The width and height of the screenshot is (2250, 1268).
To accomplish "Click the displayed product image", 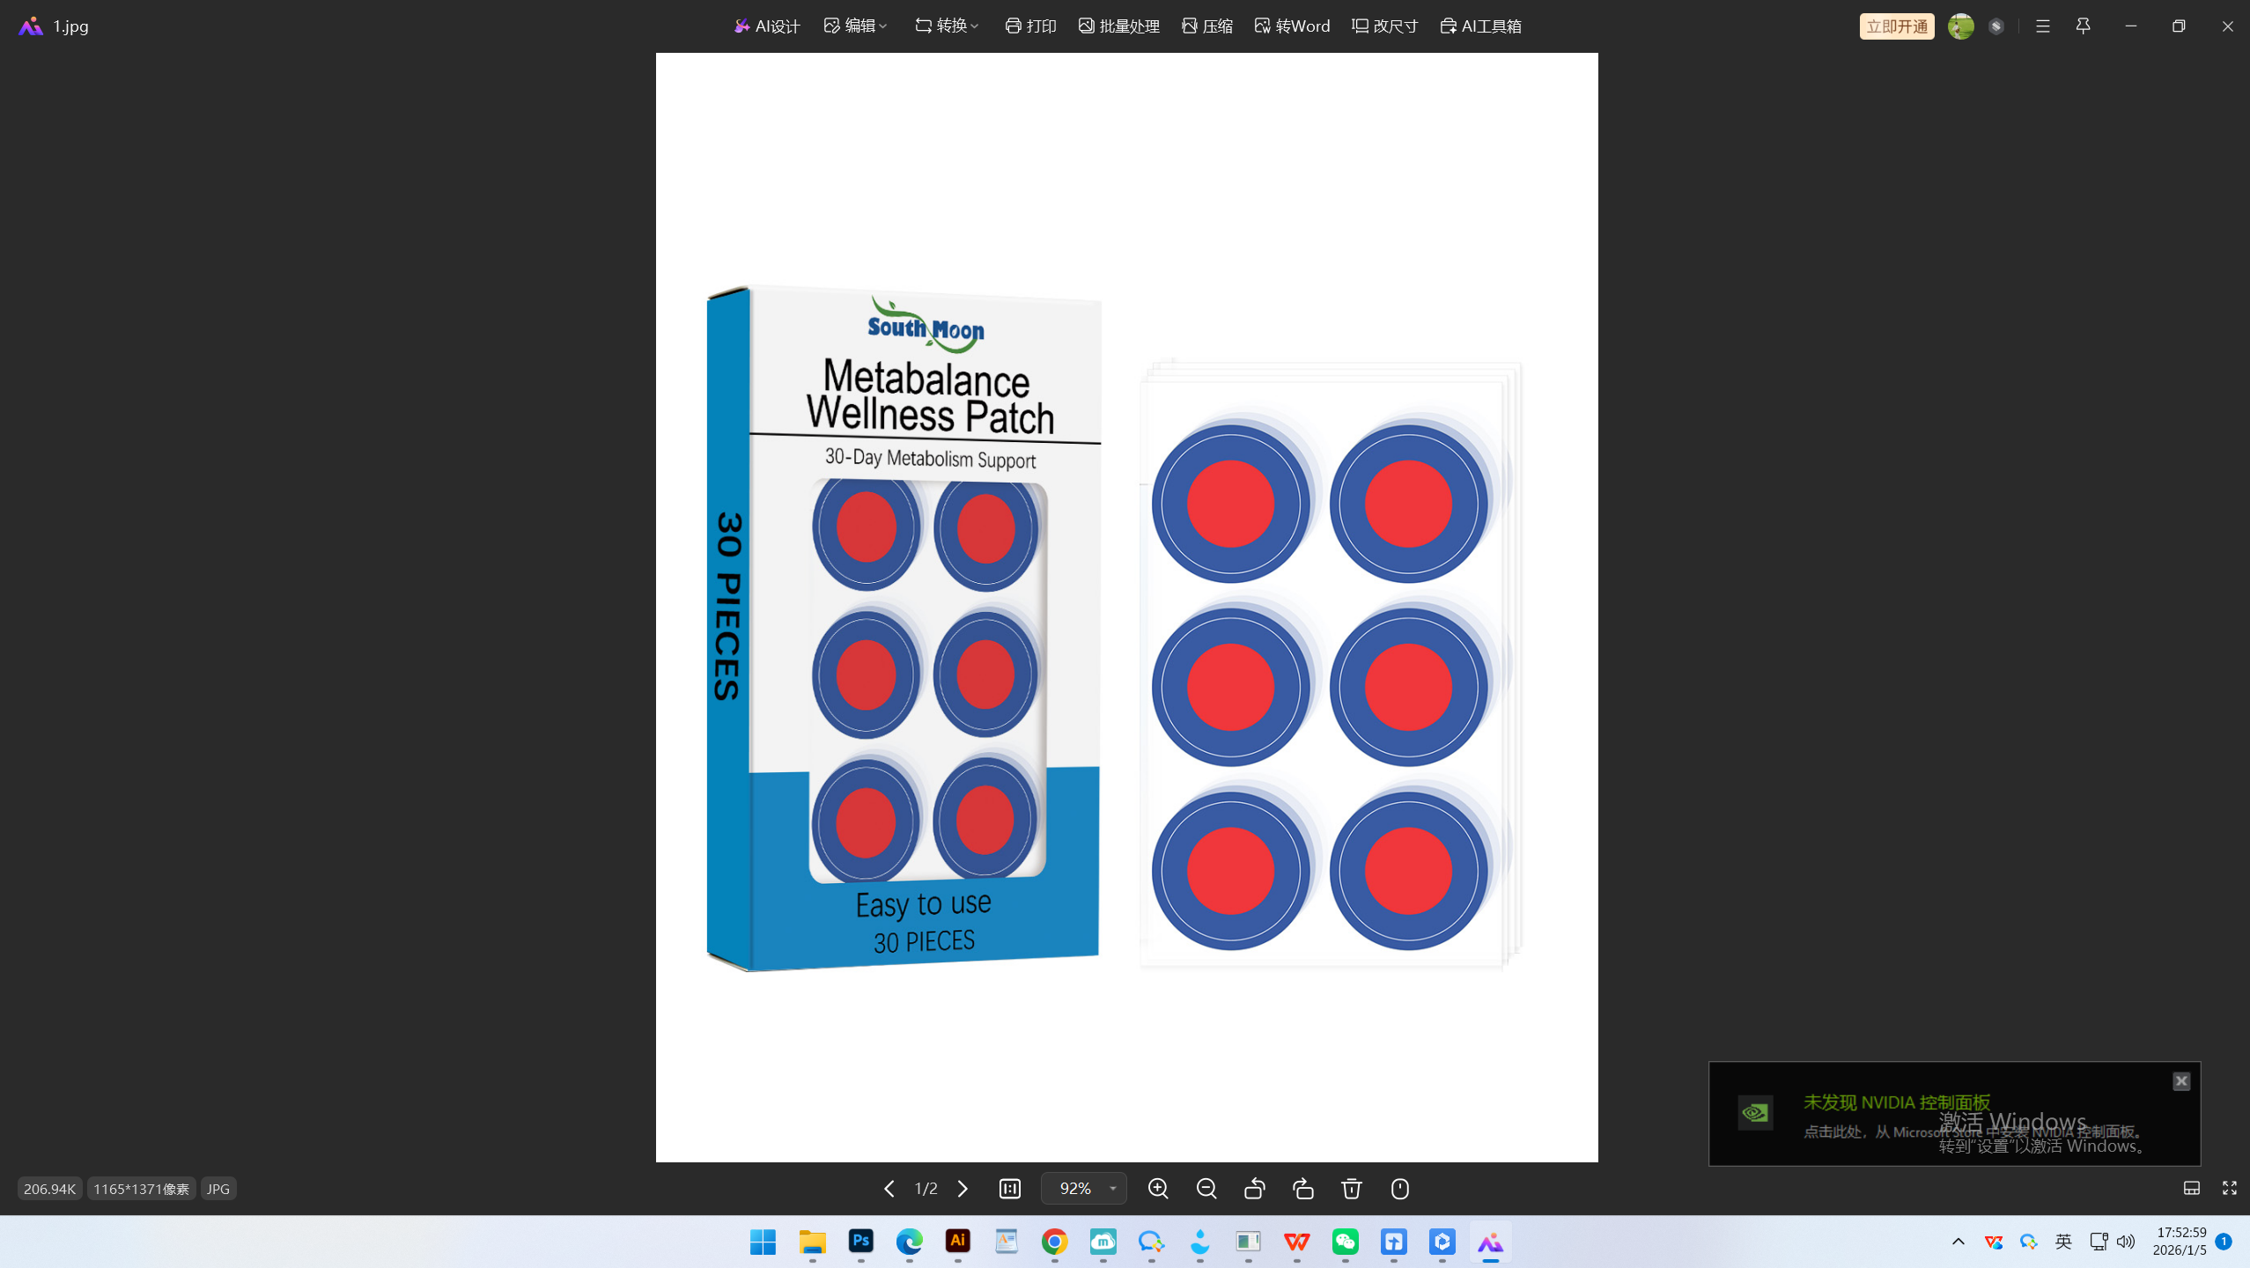I will [x=1126, y=608].
